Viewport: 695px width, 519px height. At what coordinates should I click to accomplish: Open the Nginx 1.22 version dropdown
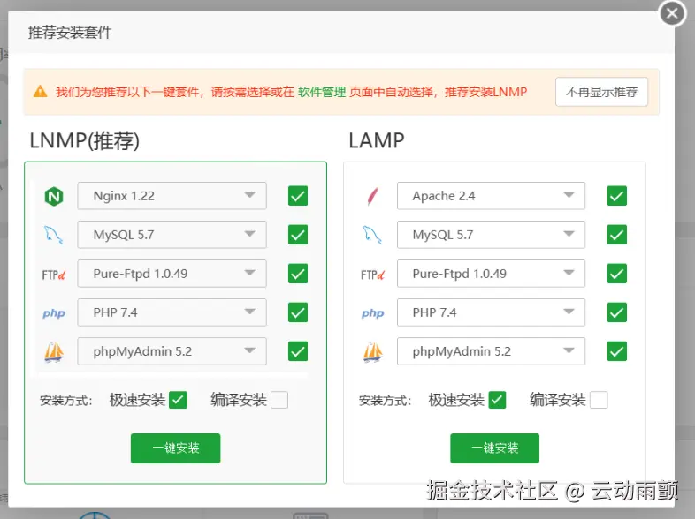[x=172, y=196]
